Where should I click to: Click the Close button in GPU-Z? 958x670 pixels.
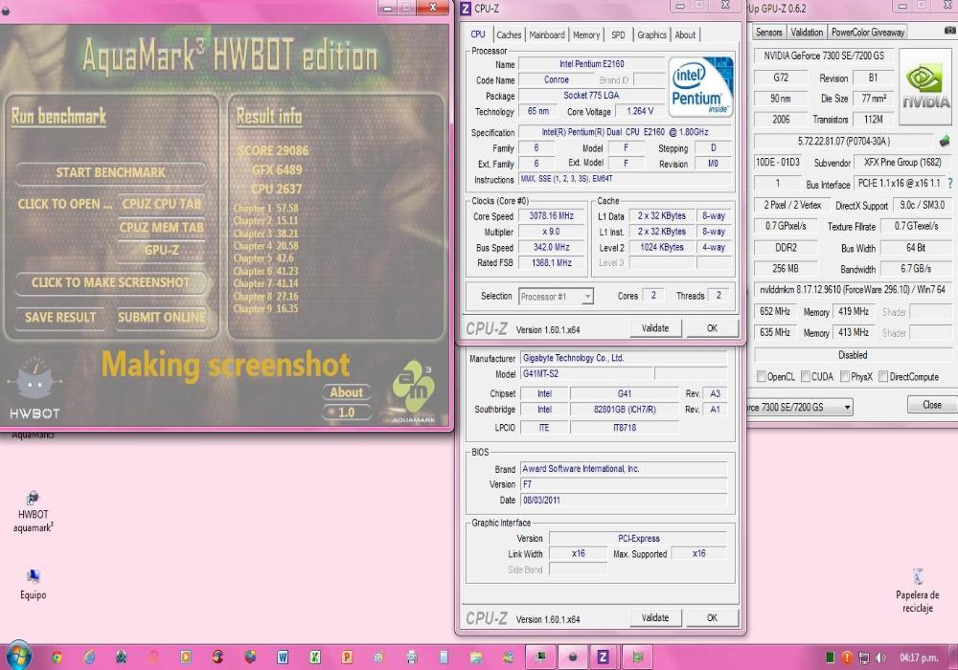tap(932, 405)
